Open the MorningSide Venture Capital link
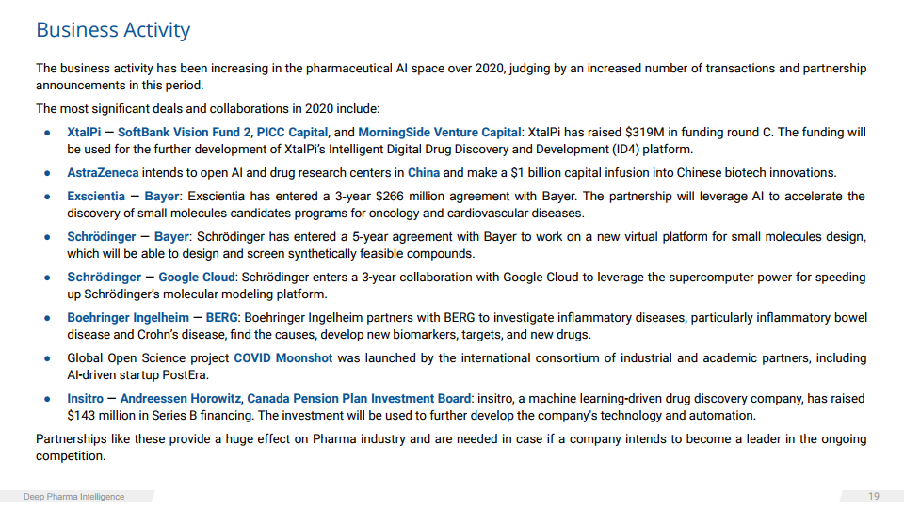Image resolution: width=904 pixels, height=508 pixels. point(440,133)
